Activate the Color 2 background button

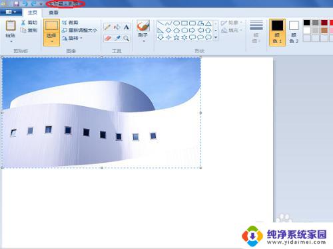click(294, 32)
